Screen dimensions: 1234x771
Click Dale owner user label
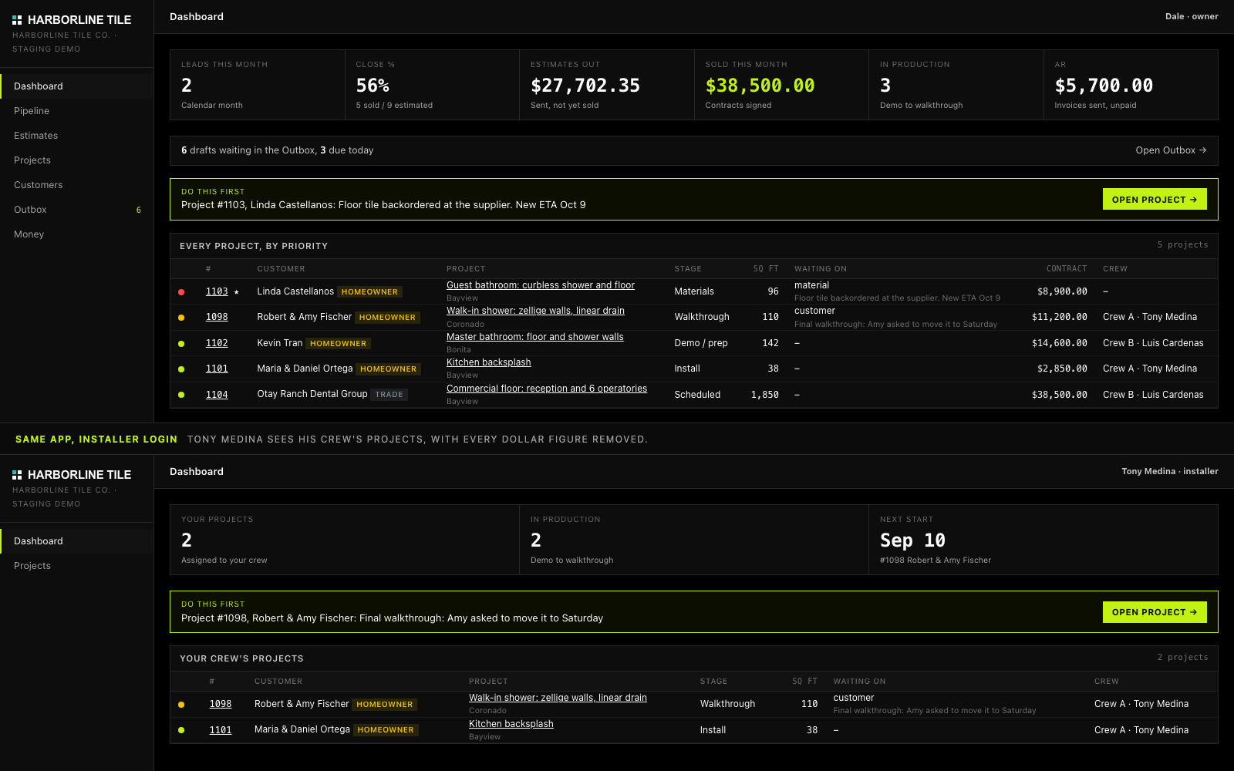pyautogui.click(x=1192, y=16)
